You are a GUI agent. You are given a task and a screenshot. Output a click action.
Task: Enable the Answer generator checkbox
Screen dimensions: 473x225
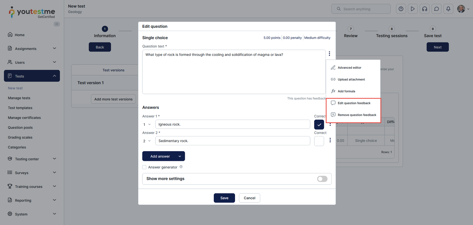(x=144, y=167)
